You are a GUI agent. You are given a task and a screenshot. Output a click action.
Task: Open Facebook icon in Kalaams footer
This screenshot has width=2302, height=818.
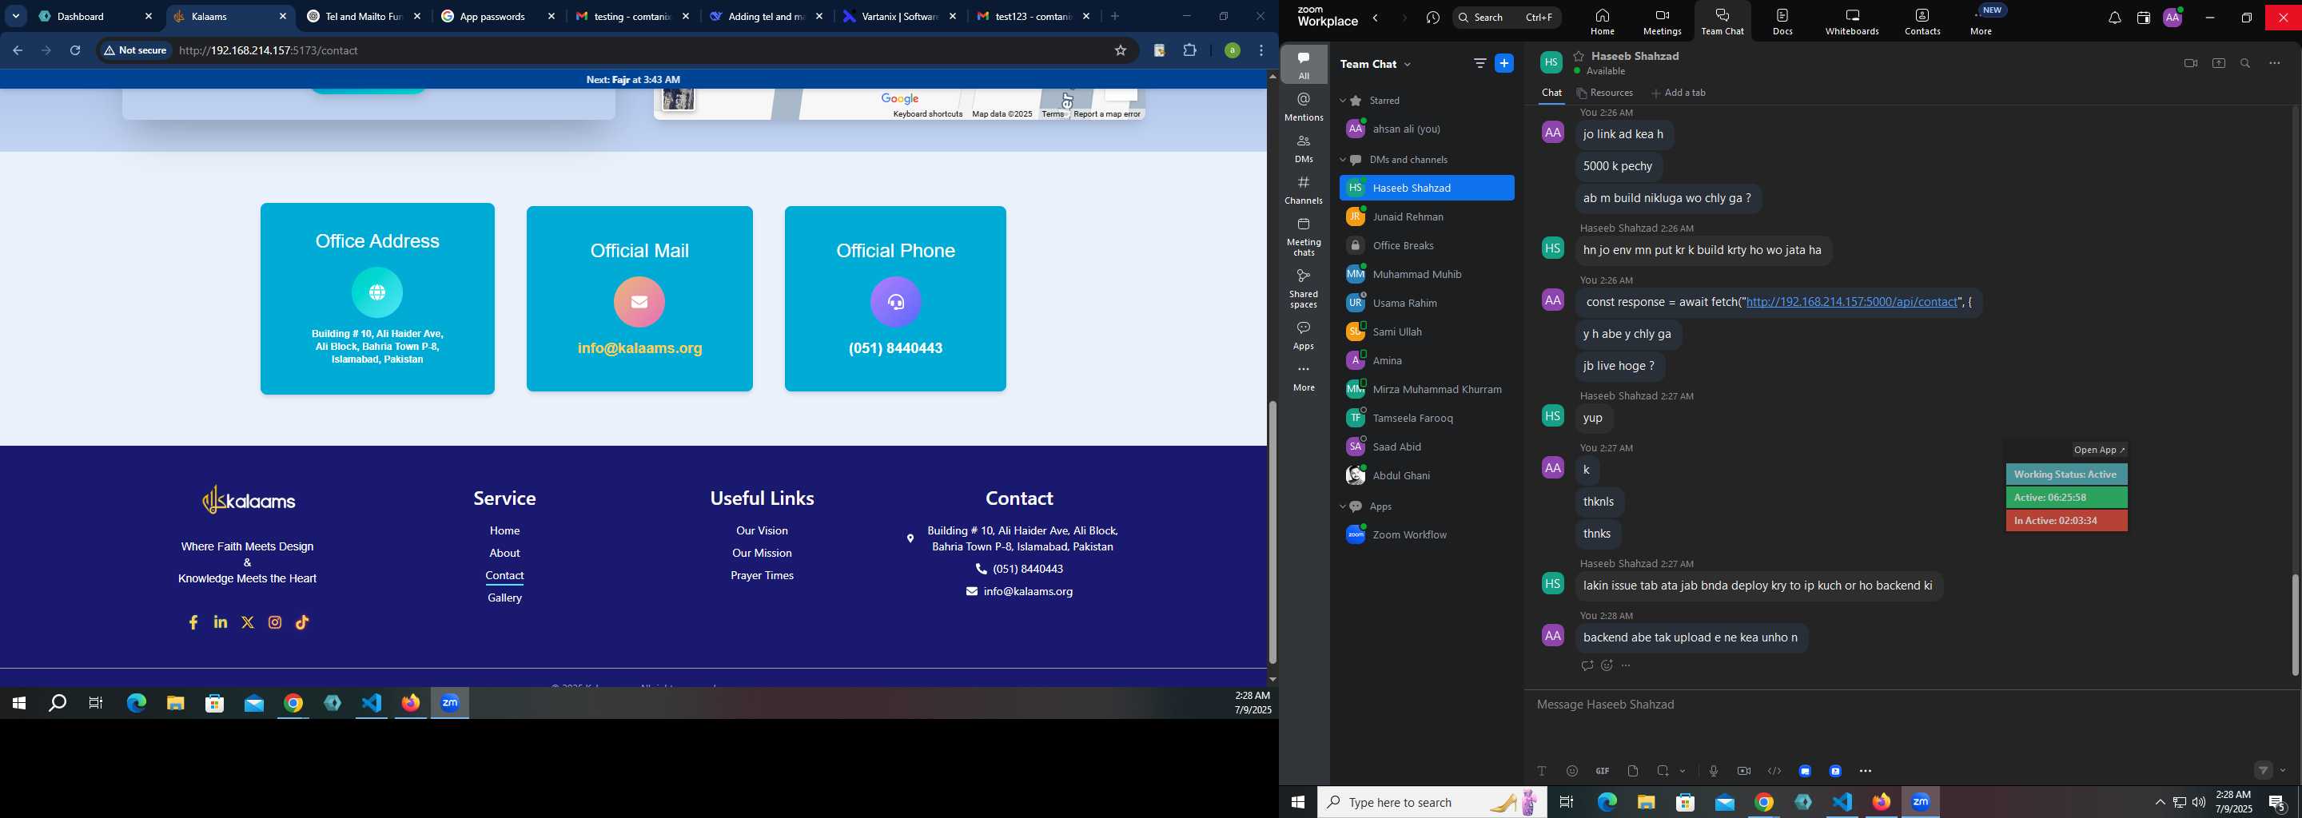pos(193,622)
